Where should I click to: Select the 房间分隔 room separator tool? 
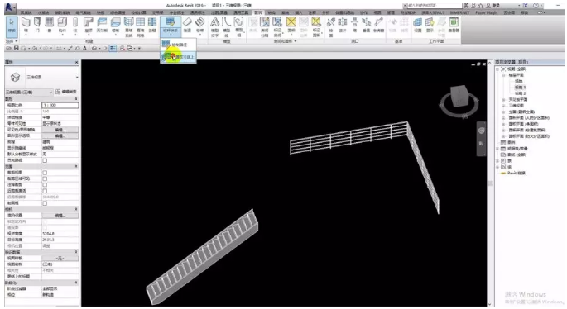[x=265, y=27]
